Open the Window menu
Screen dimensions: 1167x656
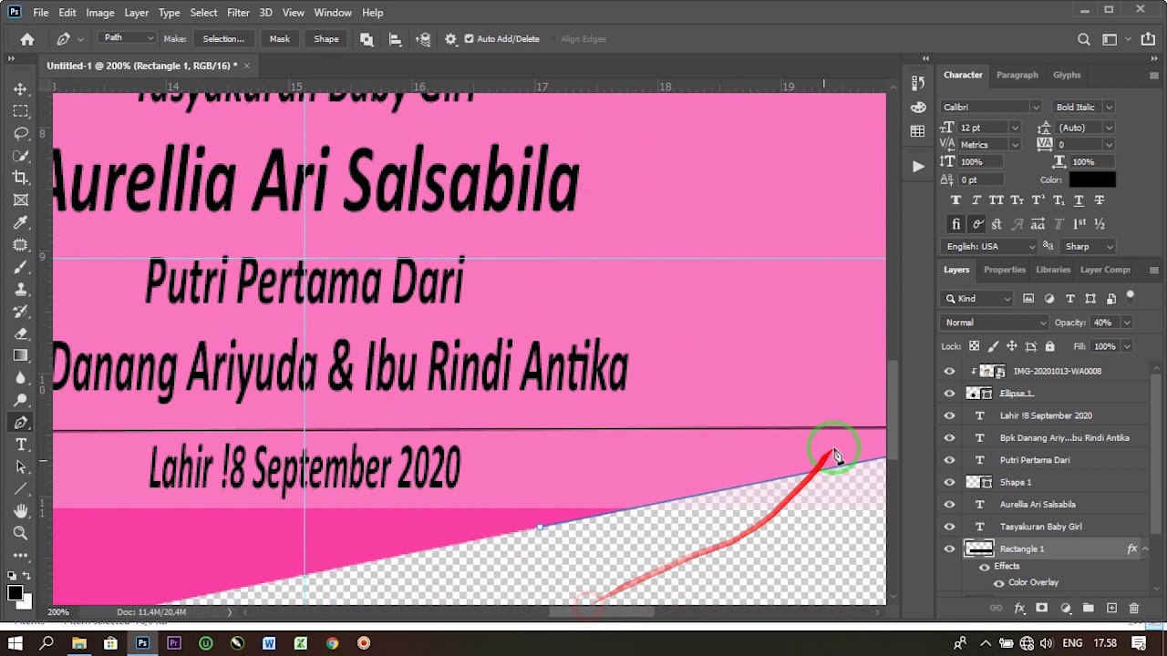333,13
